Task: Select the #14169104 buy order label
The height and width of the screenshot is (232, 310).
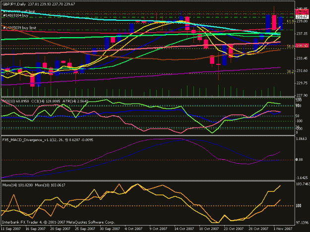Action: pos(15,15)
